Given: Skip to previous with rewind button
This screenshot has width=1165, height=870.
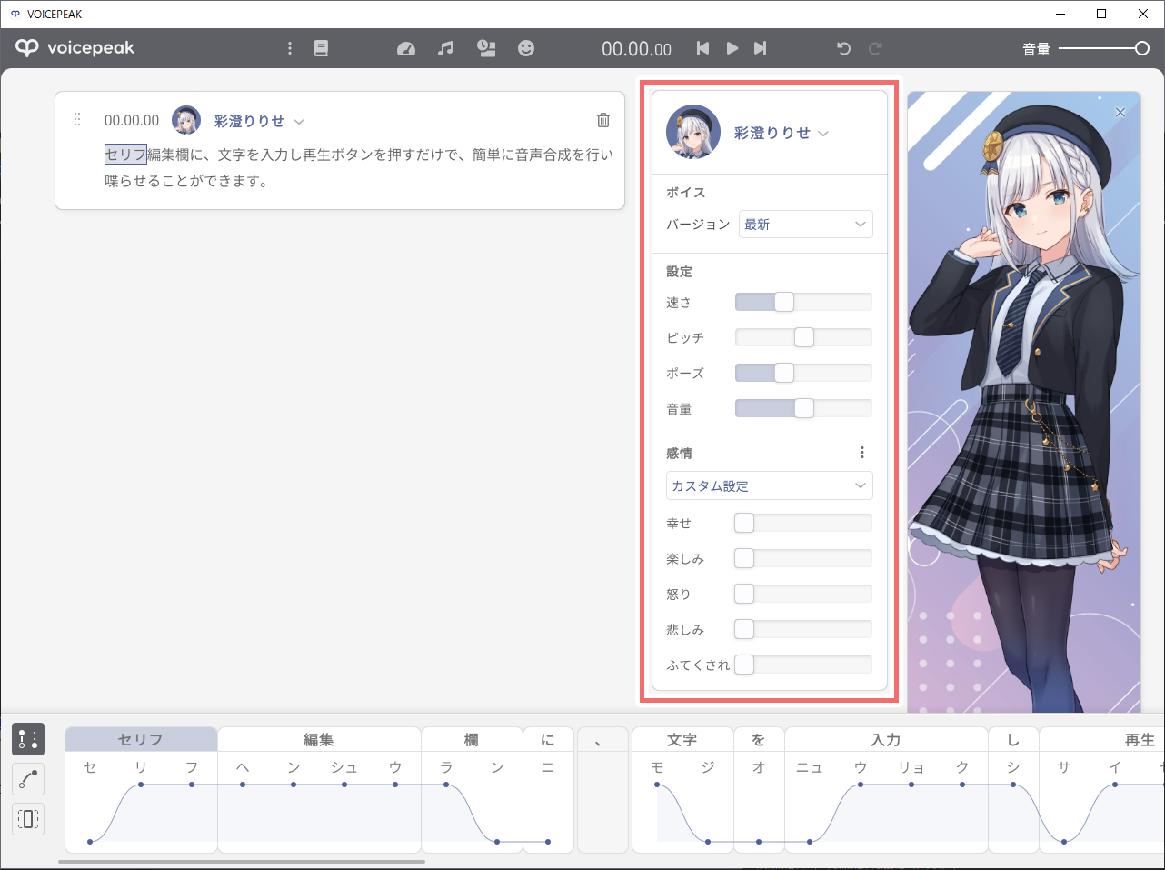Looking at the screenshot, I should (702, 48).
